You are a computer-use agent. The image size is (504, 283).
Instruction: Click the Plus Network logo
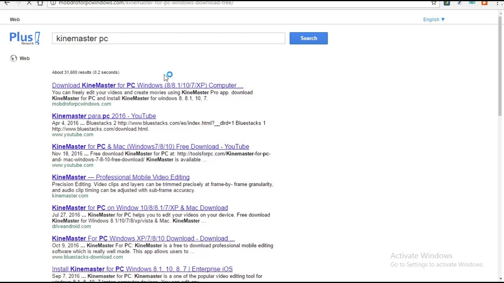(25, 39)
